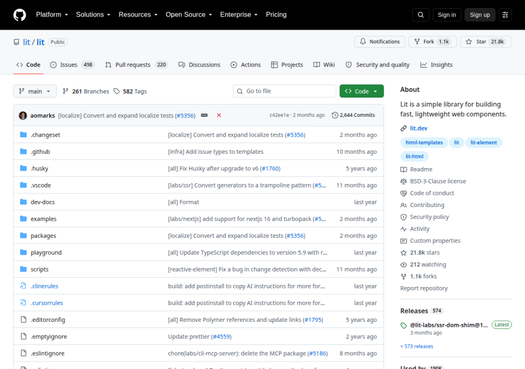
Task: Open the Insights tab
Action: pyautogui.click(x=437, y=65)
